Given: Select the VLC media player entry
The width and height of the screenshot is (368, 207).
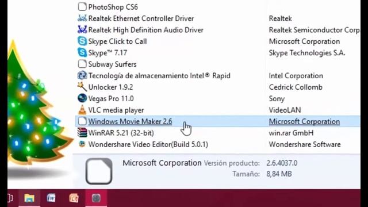Looking at the screenshot, I should pos(116,110).
